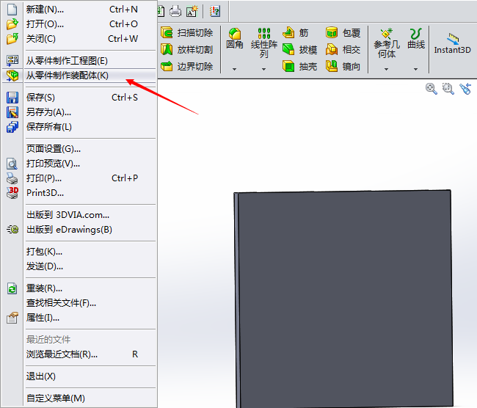This screenshot has width=477, height=408.
Task: Choose 另存为(A)... menu item
Action: click(79, 112)
